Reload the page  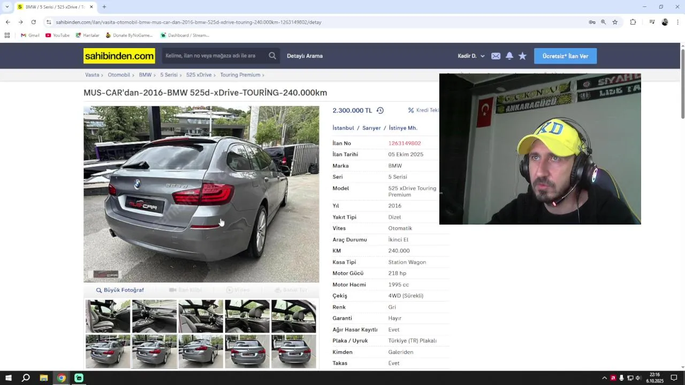pos(33,22)
